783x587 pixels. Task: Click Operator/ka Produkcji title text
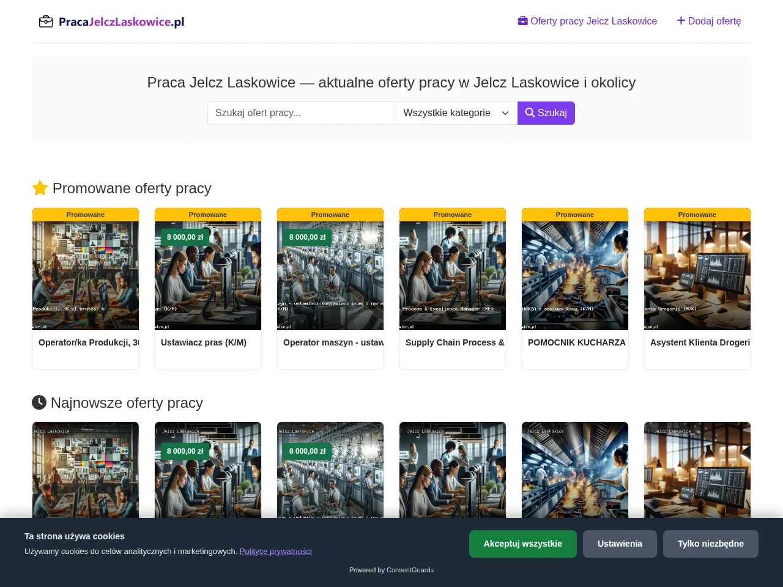89,342
